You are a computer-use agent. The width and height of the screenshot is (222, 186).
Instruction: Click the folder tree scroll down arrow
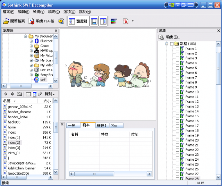(x=55, y=81)
